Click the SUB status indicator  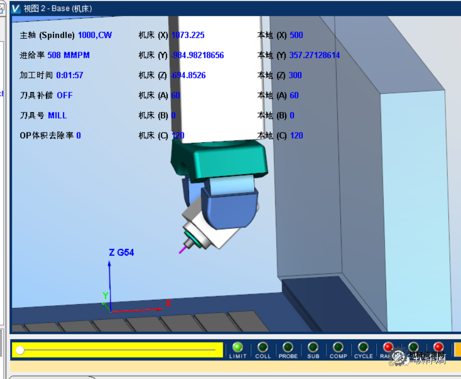coord(313,347)
